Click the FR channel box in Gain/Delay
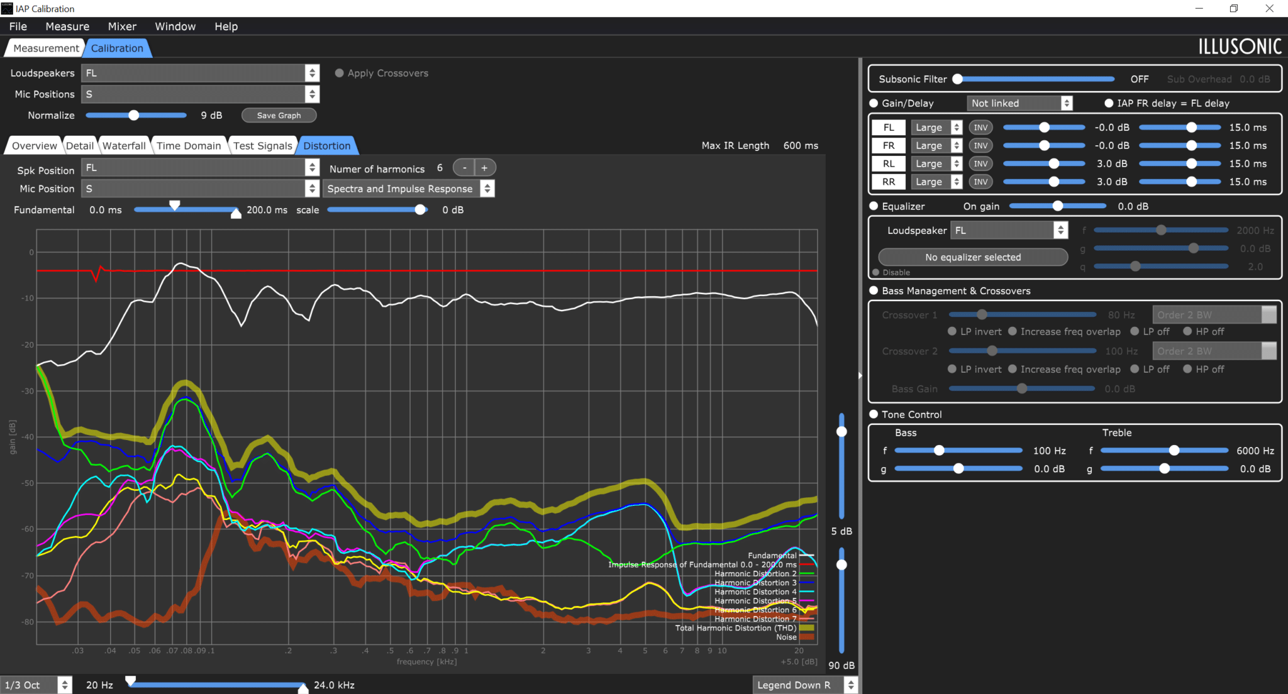 889,146
